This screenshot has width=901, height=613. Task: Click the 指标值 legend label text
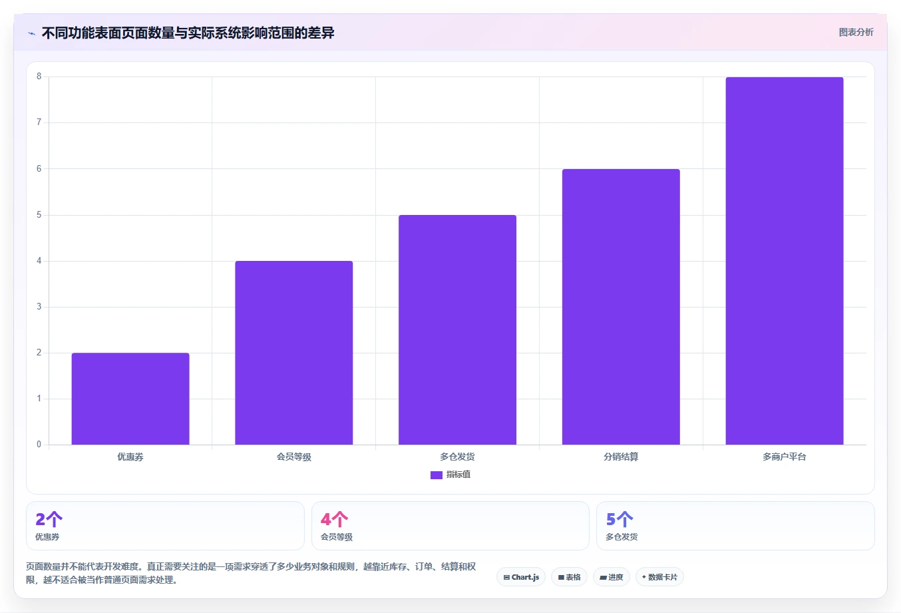click(x=458, y=475)
